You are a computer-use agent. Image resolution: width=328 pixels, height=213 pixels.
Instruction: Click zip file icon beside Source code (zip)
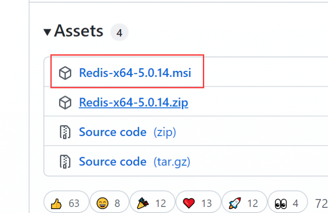65,132
